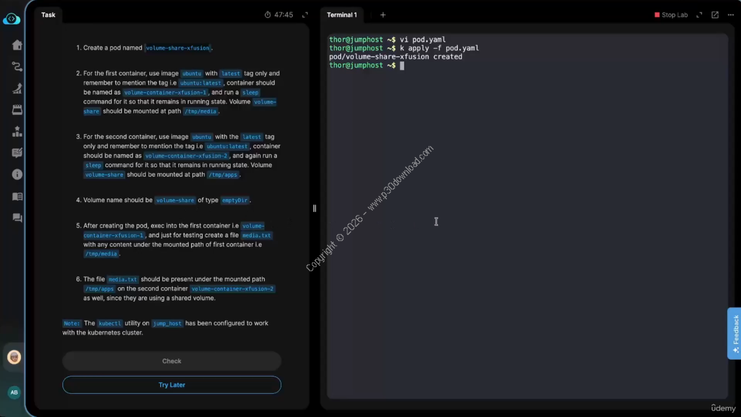Click the notes edit sidebar icon
Viewport: 741px width, 417px height.
point(17,153)
